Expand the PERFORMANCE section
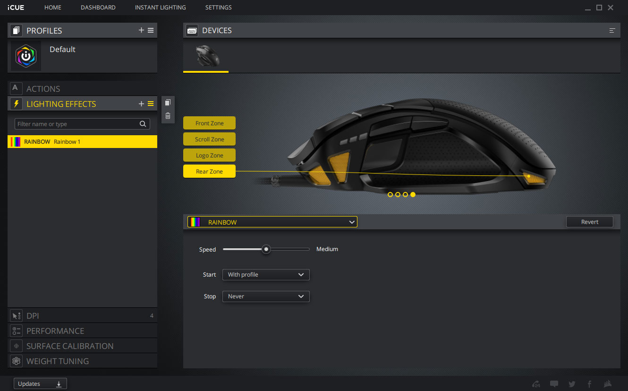Image resolution: width=628 pixels, height=391 pixels. click(x=82, y=331)
